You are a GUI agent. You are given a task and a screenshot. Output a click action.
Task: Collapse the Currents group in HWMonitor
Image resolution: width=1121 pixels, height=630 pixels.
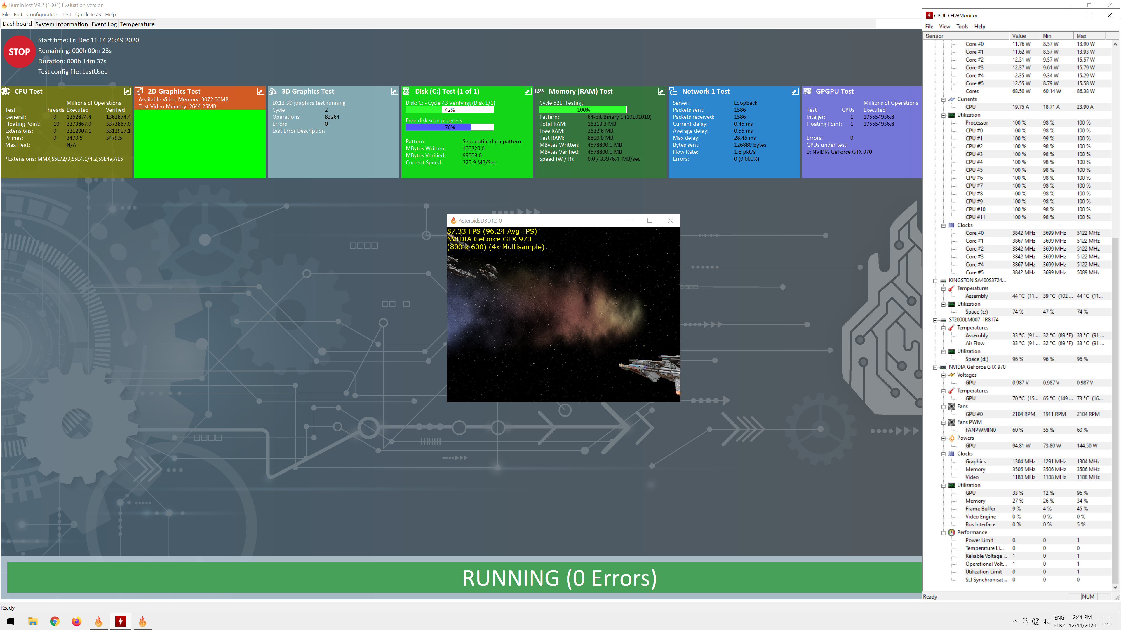[943, 99]
